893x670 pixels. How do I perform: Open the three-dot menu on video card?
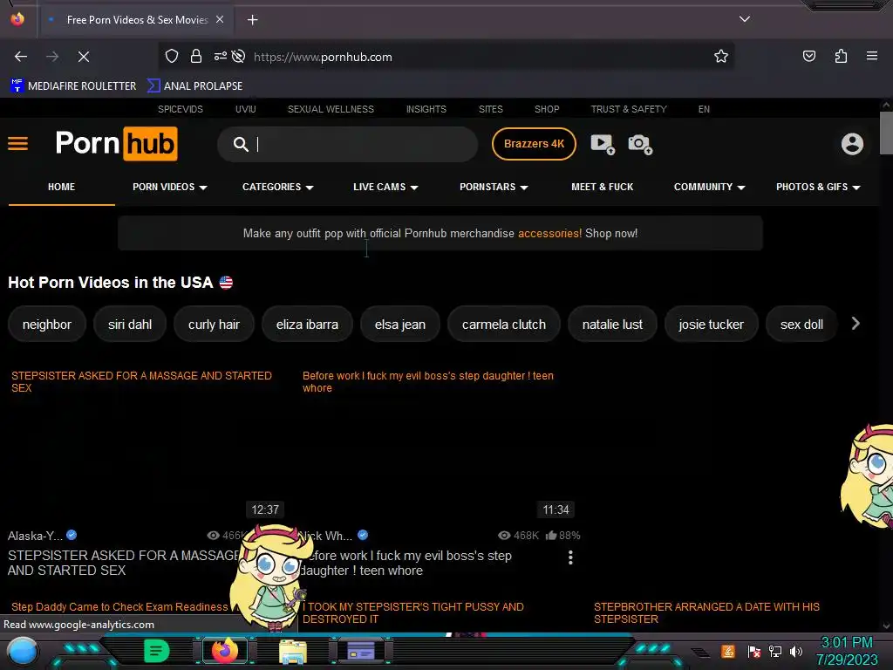(x=570, y=557)
